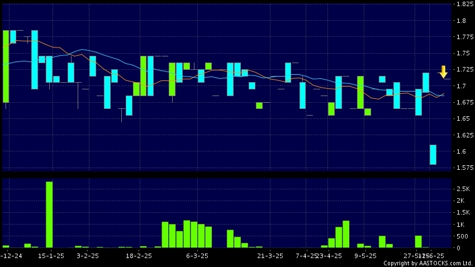
Task: Click the 9-5-25 date label
Action: [365, 256]
